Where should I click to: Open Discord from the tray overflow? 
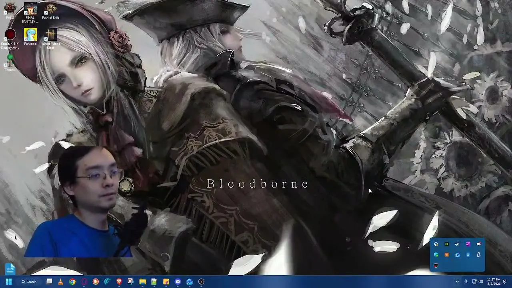478,244
